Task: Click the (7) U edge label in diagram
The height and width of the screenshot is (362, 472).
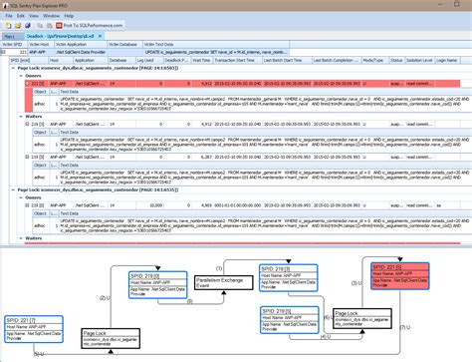Action: click(405, 327)
